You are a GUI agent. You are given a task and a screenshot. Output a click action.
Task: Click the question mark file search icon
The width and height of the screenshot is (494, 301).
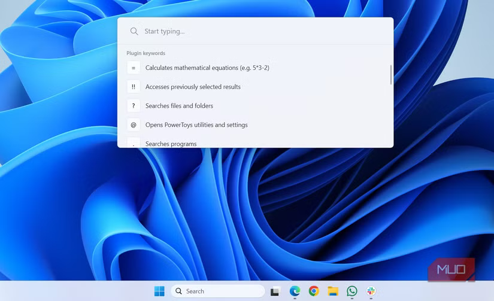[134, 106]
